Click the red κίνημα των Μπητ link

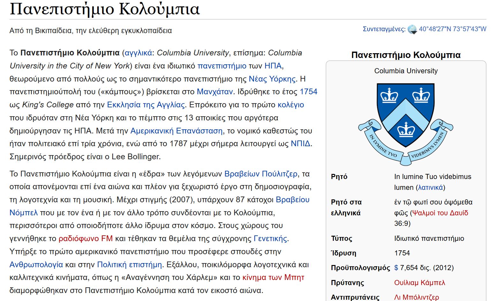273,277
